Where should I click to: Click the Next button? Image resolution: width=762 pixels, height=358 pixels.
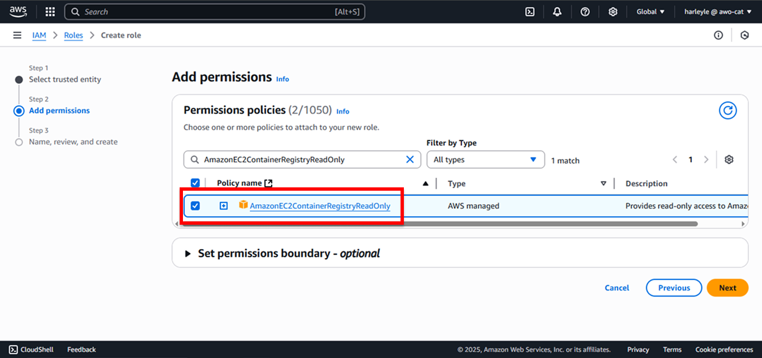pos(727,288)
